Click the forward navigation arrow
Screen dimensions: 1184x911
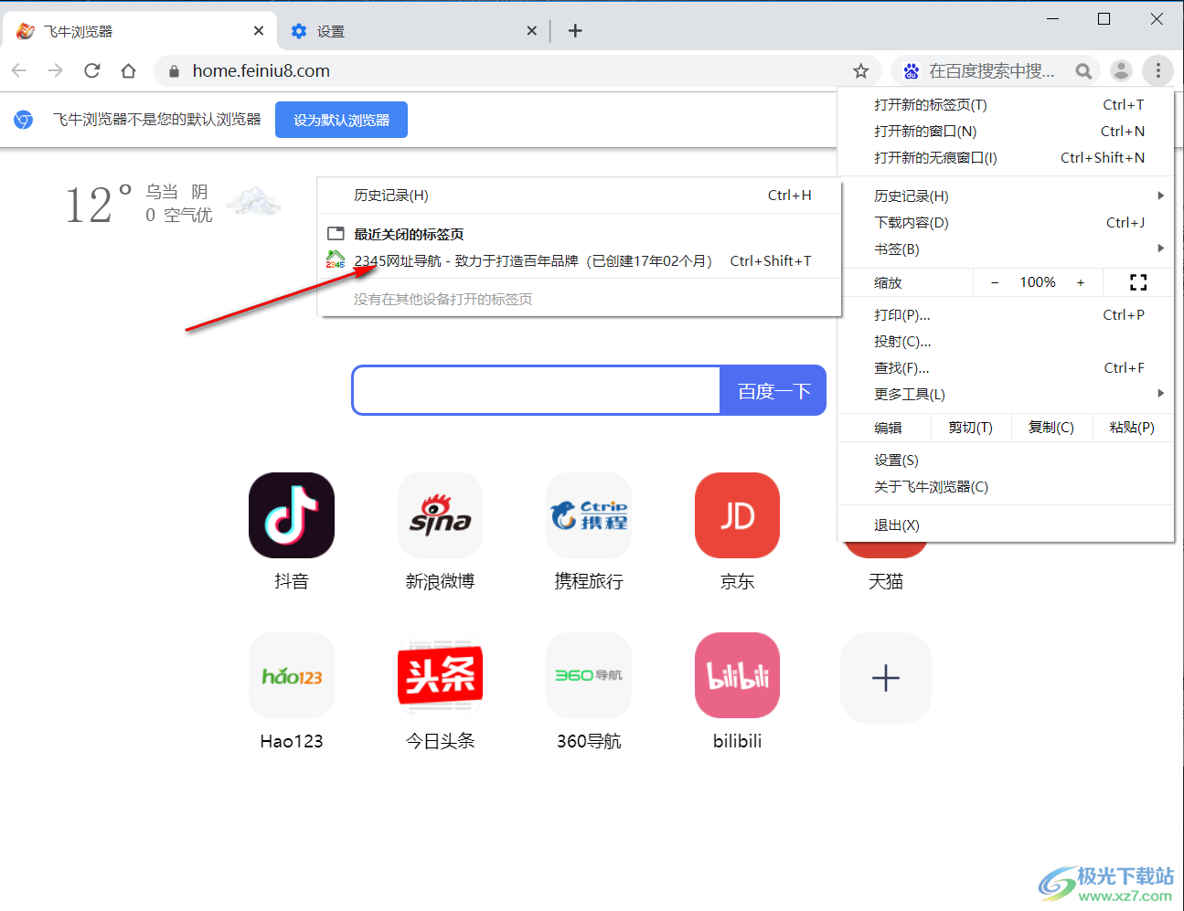coord(56,70)
